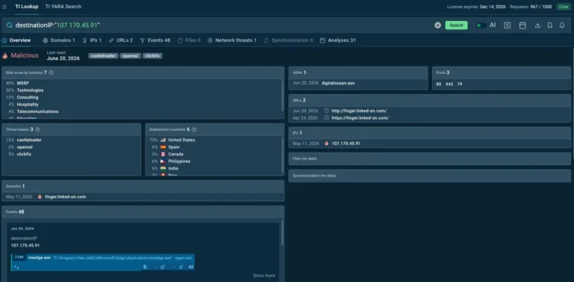Click the search magnifier icon
Screen dimensions: 574x282
click(9, 25)
